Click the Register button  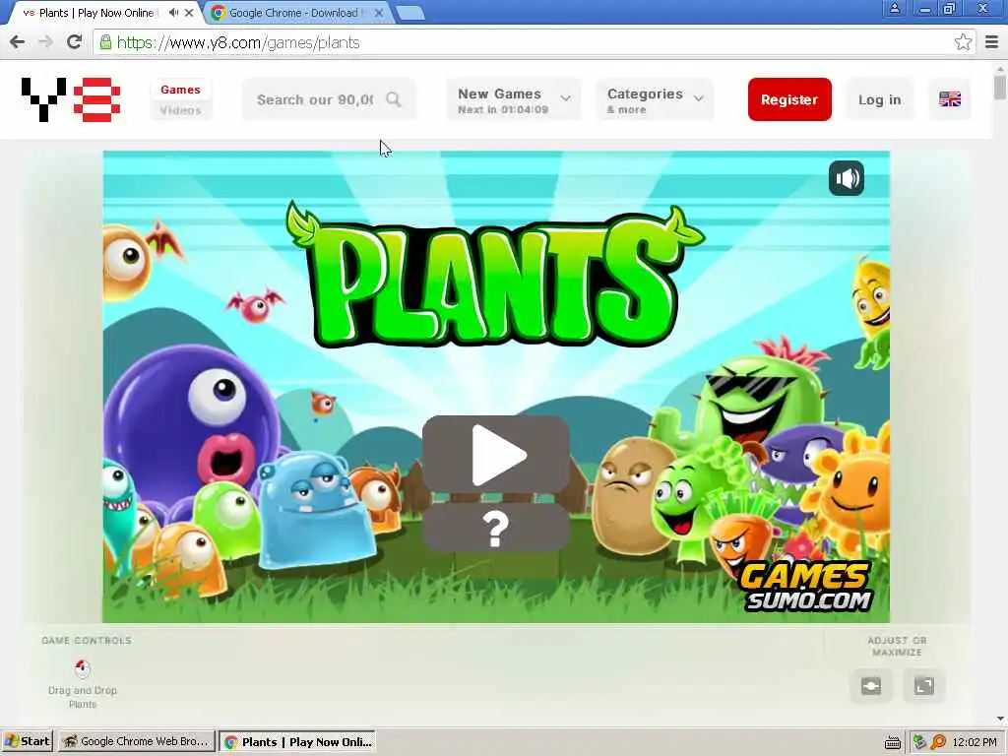click(x=789, y=99)
